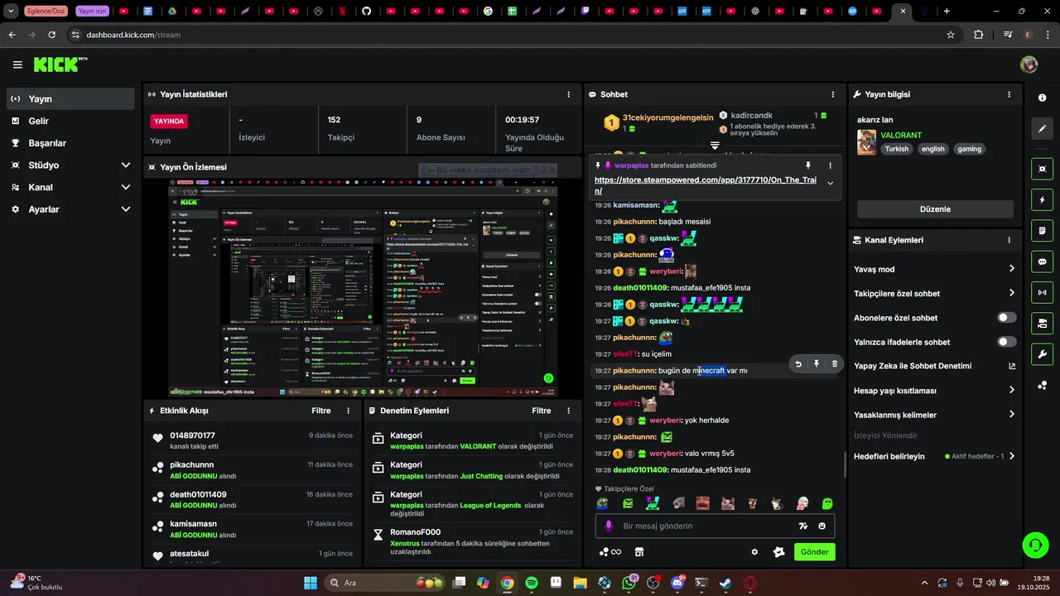This screenshot has width=1060, height=596.
Task: Open Spotify from the Windows taskbar
Action: coord(532,583)
